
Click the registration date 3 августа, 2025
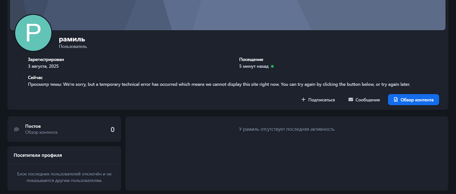43,66
